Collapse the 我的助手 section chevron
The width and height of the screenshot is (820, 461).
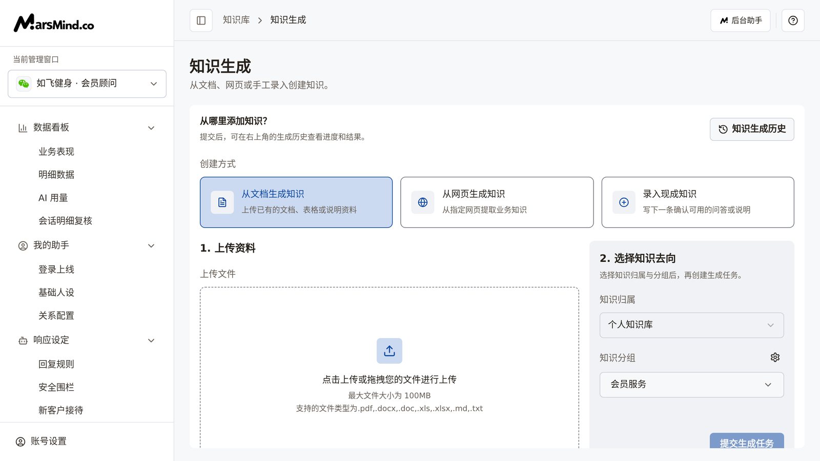151,246
